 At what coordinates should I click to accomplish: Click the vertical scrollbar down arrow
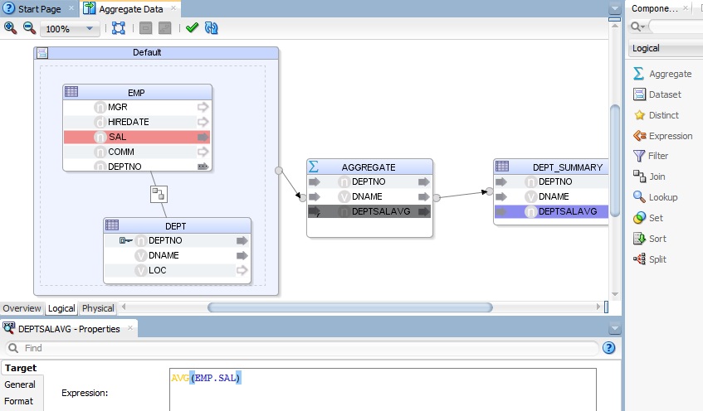[x=615, y=294]
